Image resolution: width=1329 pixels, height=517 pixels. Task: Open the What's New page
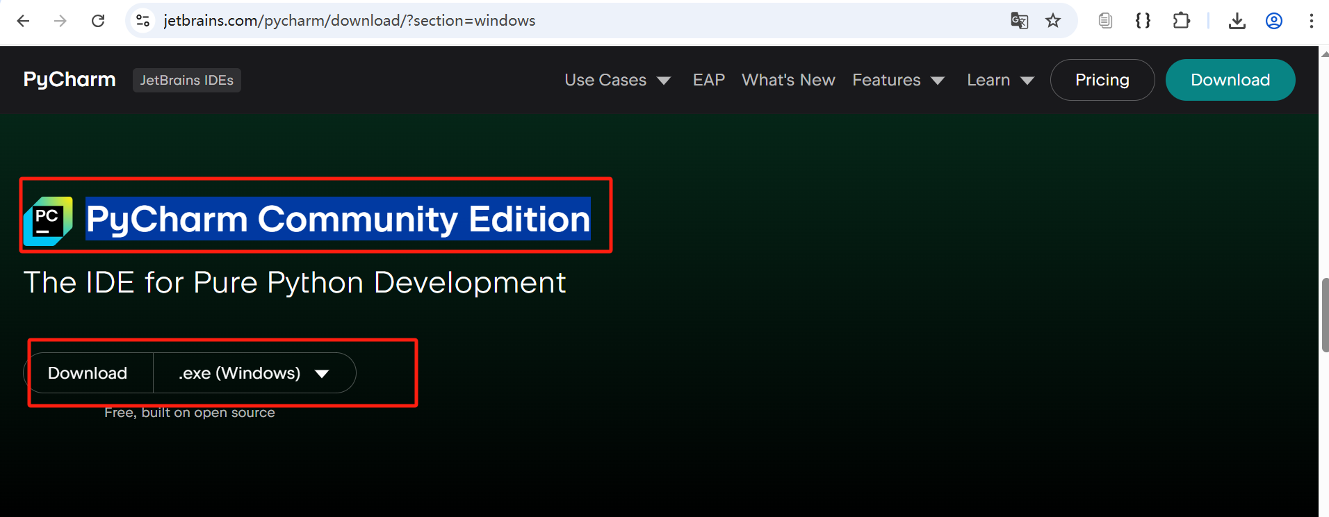click(x=788, y=80)
